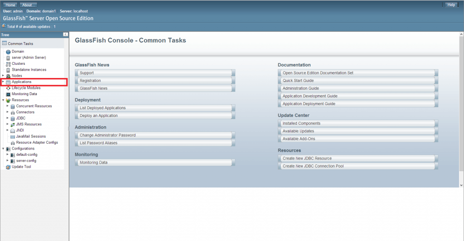Click the Standalone Instances icon

(8, 70)
